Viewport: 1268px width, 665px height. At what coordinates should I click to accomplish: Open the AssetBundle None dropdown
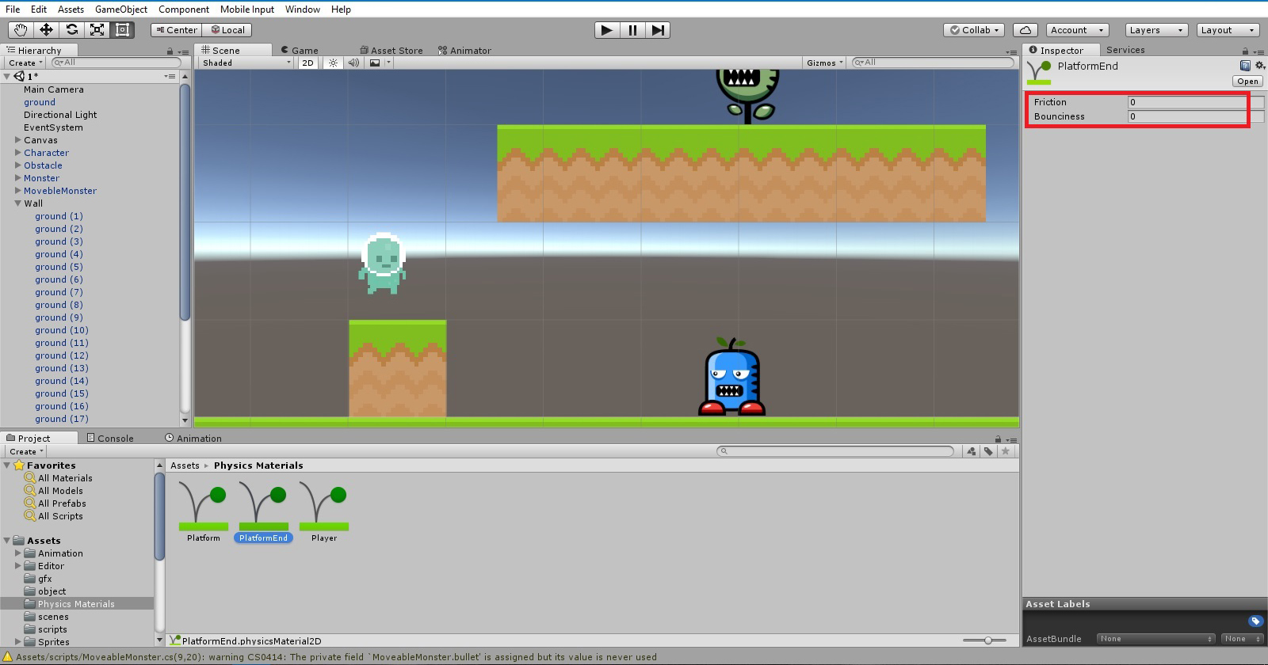(1156, 639)
